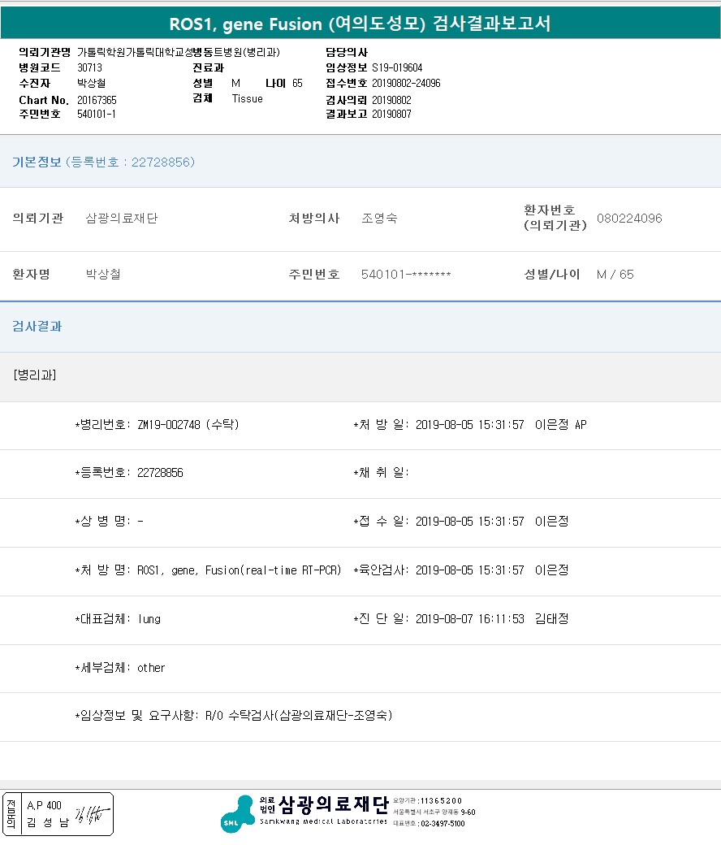Select the [병리과] department row
This screenshot has width=721, height=845.
pos(35,375)
